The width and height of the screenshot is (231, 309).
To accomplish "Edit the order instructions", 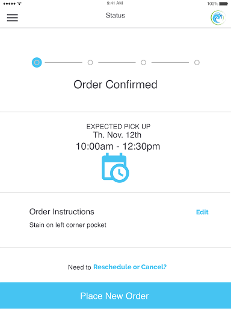I will [202, 212].
